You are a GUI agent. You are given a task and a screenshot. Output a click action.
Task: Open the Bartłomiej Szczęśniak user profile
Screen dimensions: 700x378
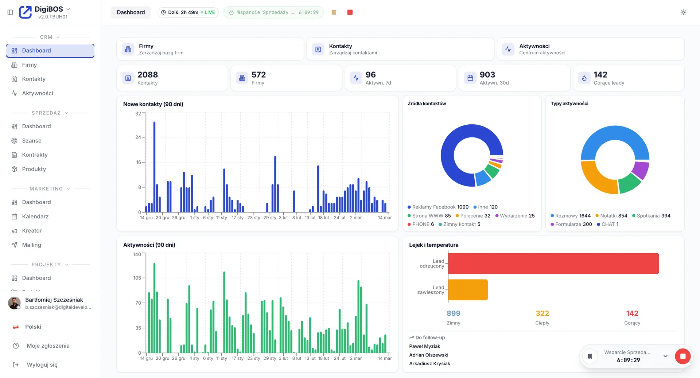pos(50,303)
